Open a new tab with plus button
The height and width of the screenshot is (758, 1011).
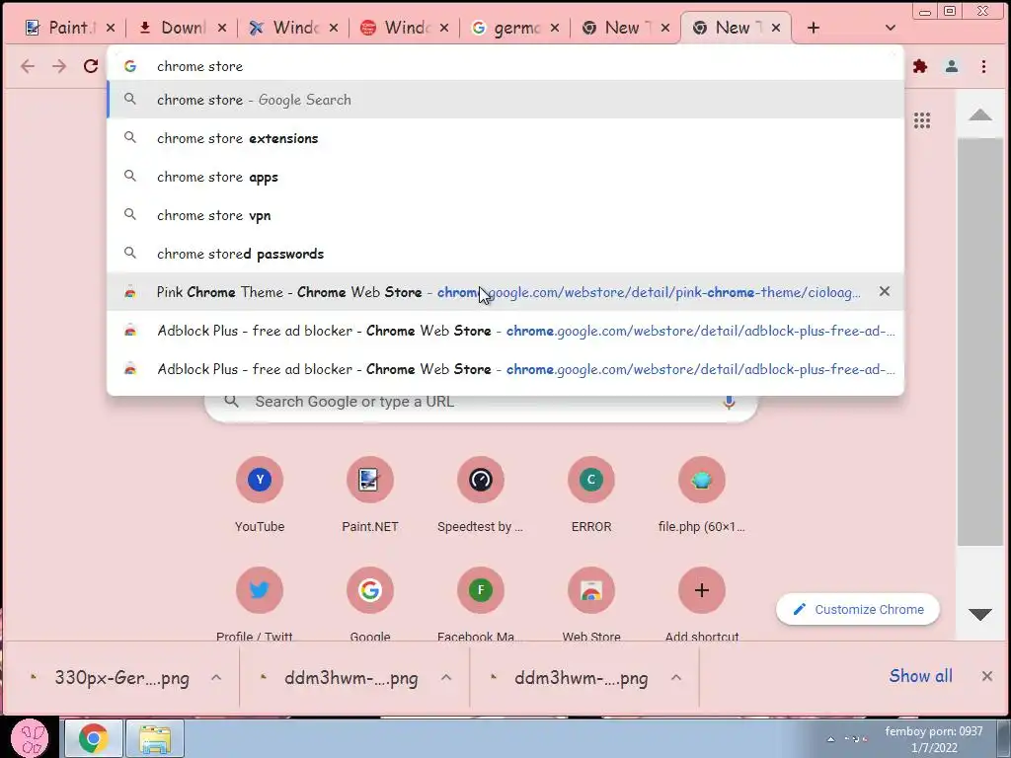click(x=814, y=28)
